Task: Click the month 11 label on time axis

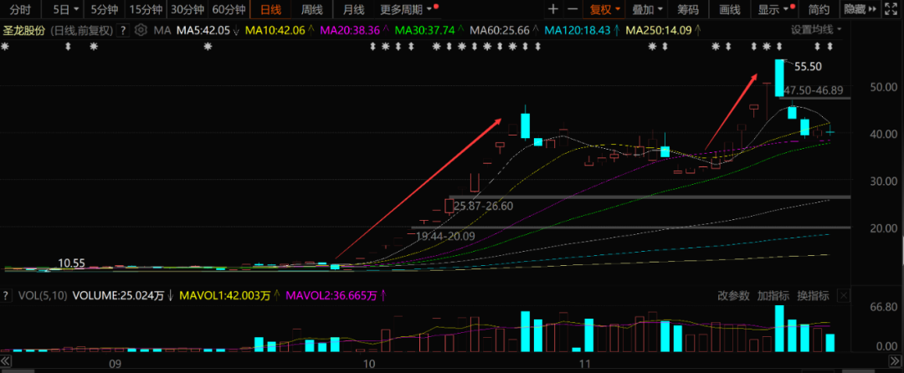Action: [586, 364]
